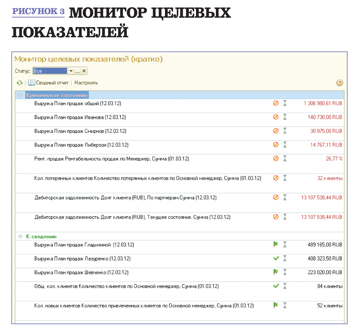Screen dimensions: 357x335
Task: Click hourglass icon for По партнерам.Сумма row
Action: (x=285, y=197)
